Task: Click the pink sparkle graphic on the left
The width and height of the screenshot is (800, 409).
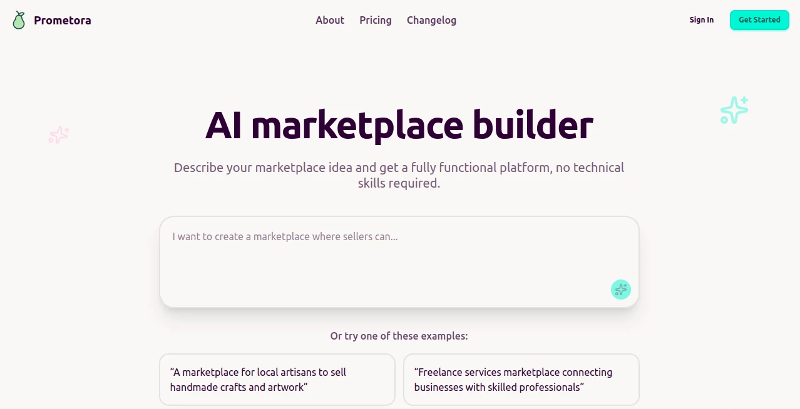Action: tap(58, 135)
